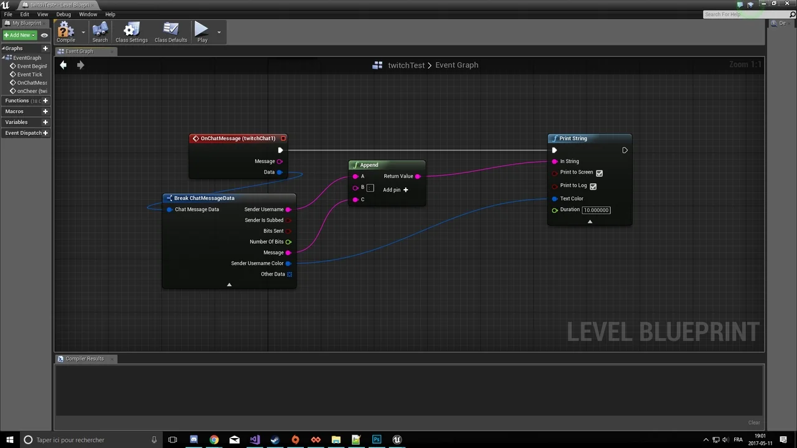Click Add pin on Append node
The image size is (797, 448).
tap(395, 190)
